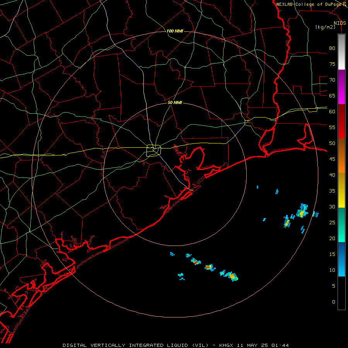Click the orange 45 legend color band

341,164
